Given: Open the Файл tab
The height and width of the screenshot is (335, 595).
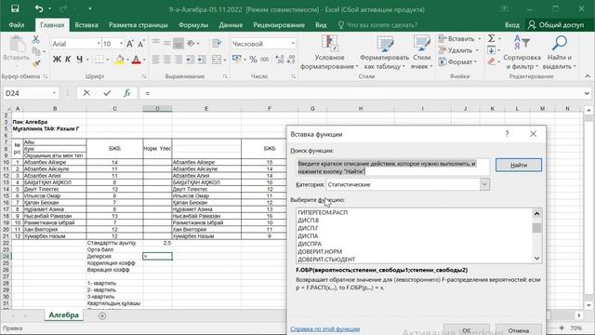Looking at the screenshot, I should point(17,25).
